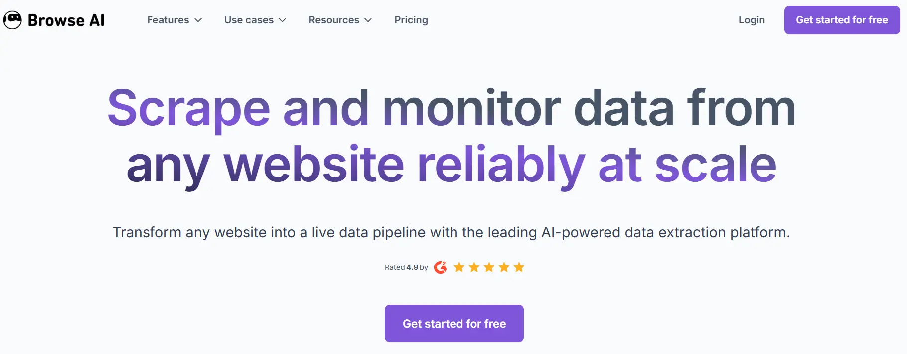Select the first gold star in rating
The image size is (907, 354).
tap(459, 267)
